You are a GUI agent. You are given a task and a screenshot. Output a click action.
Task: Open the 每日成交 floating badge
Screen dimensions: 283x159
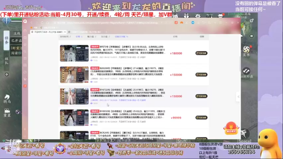click(x=231, y=128)
